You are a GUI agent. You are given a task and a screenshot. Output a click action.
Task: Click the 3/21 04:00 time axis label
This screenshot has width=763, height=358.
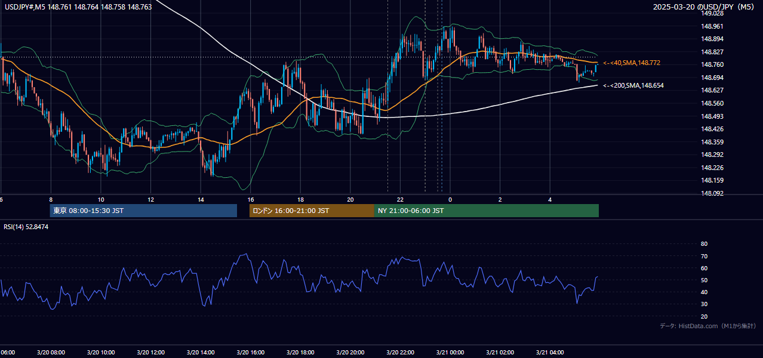[x=550, y=353]
